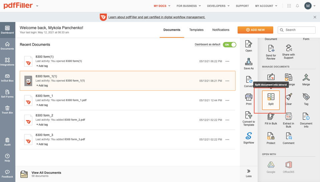Open the user avatar M dropdown
This screenshot has height=182, width=320.
click(310, 6)
